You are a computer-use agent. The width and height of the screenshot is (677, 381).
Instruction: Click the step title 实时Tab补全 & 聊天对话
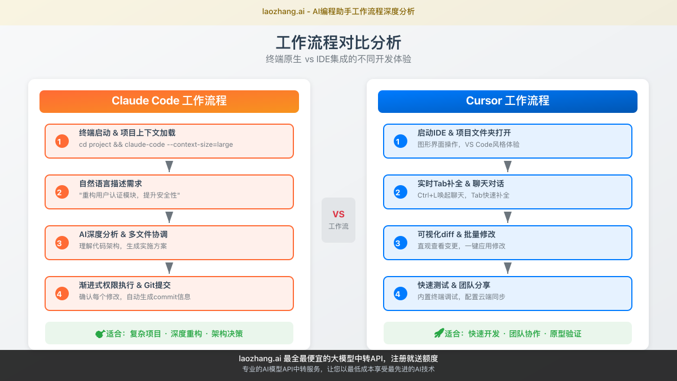[x=461, y=183]
